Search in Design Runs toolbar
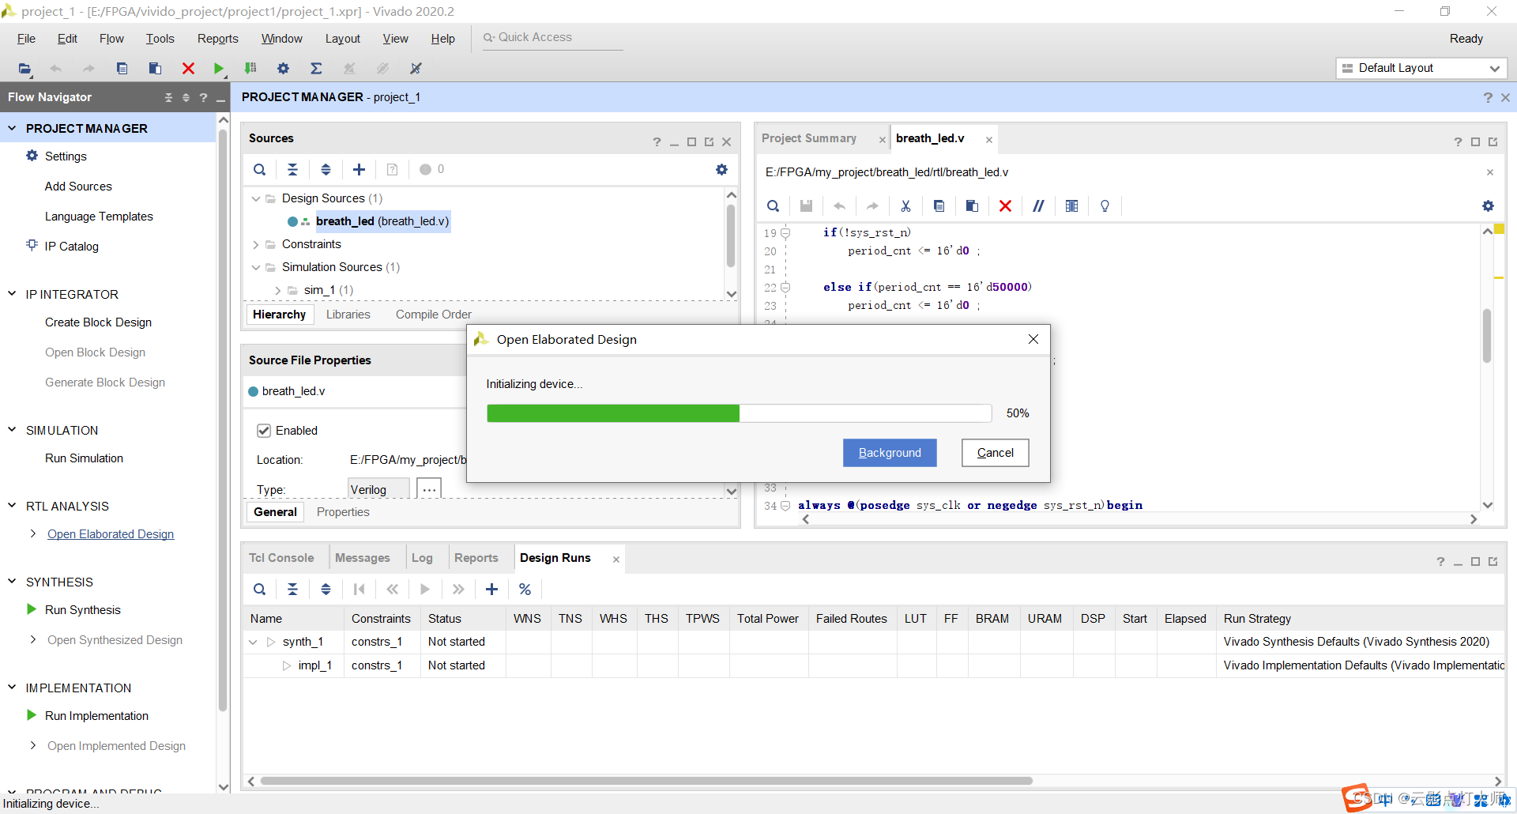The height and width of the screenshot is (814, 1517). pos(259,589)
